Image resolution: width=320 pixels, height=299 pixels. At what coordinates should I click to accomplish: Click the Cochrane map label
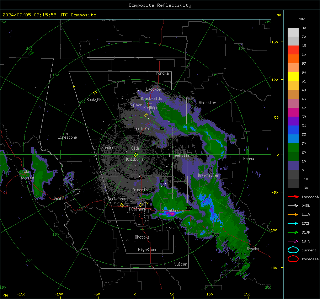click(x=116, y=199)
